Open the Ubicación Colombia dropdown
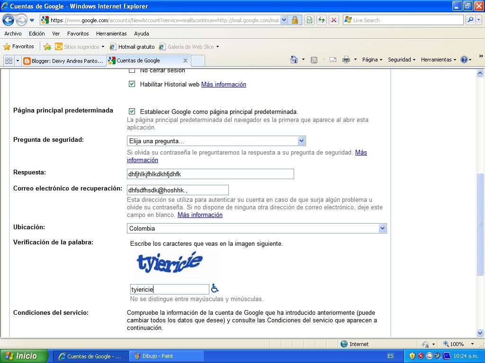Screen dimensions: 485x363 [257, 228]
